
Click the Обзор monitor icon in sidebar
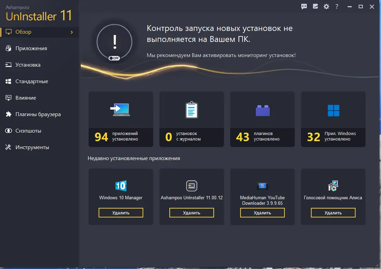pyautogui.click(x=9, y=32)
